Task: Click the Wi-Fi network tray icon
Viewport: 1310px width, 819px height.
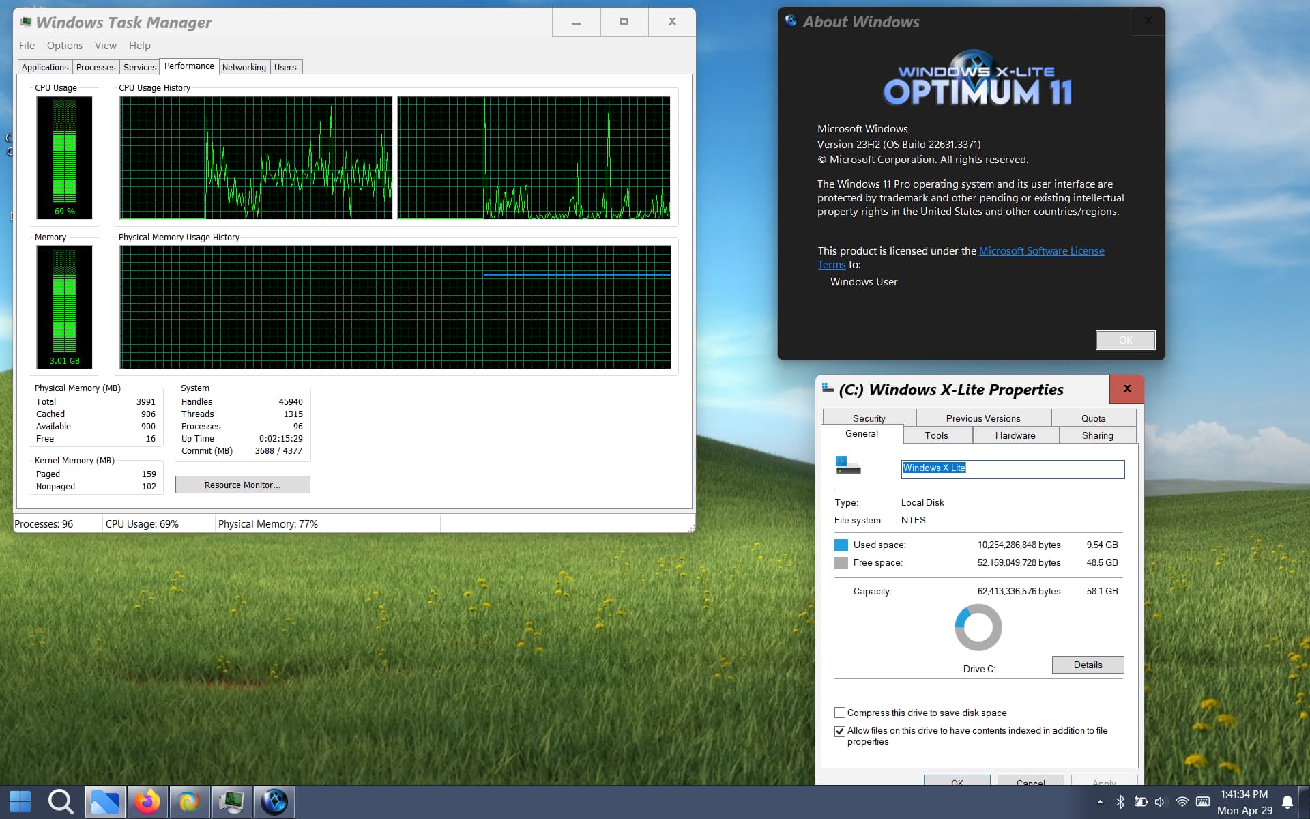Action: point(1182,802)
